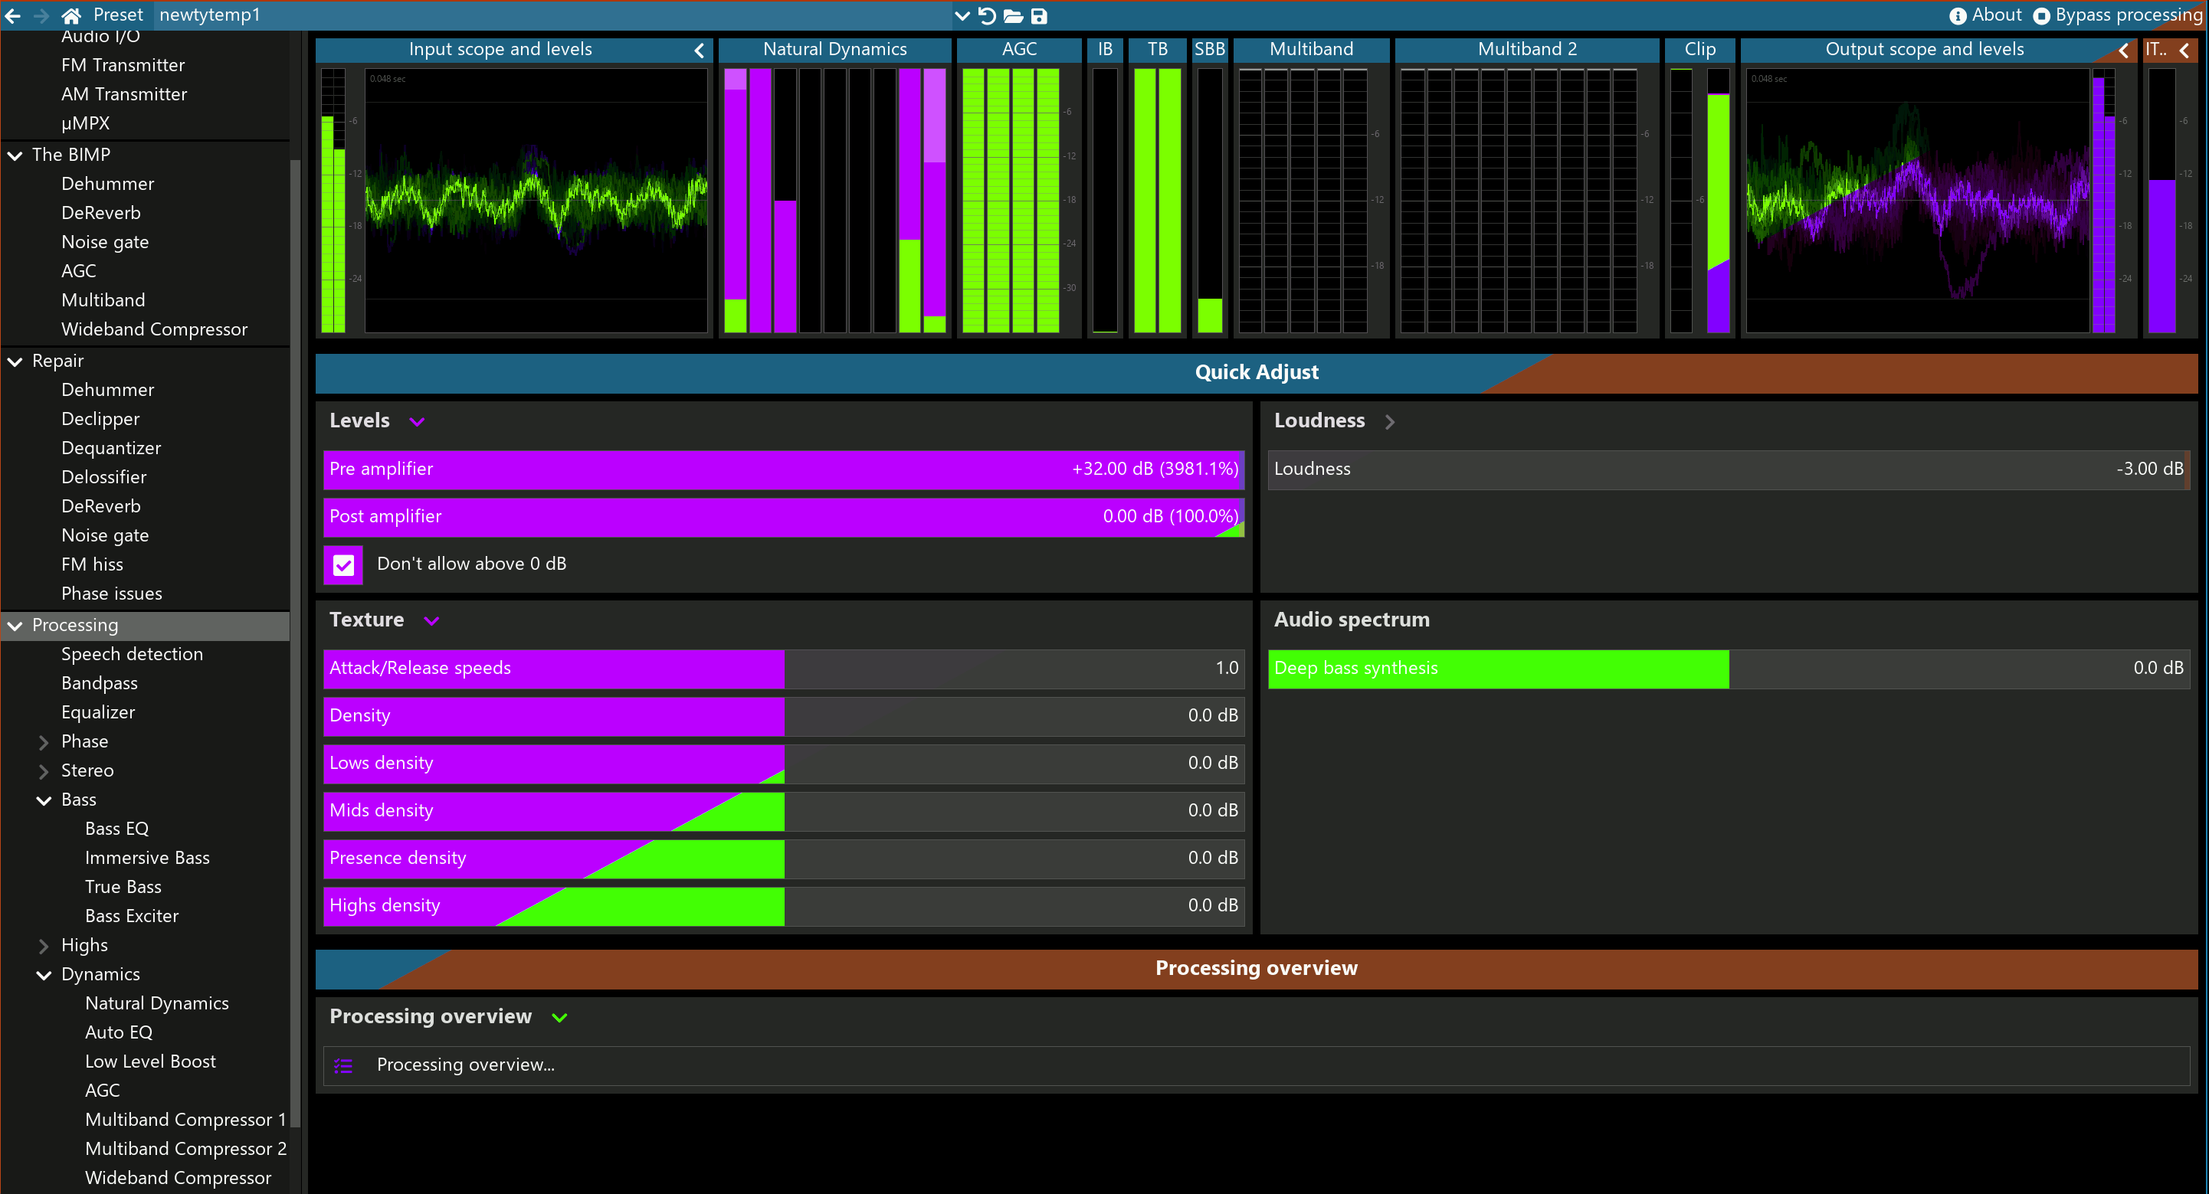The width and height of the screenshot is (2209, 1194).
Task: Collapse the Levels section chevron
Action: click(x=418, y=422)
